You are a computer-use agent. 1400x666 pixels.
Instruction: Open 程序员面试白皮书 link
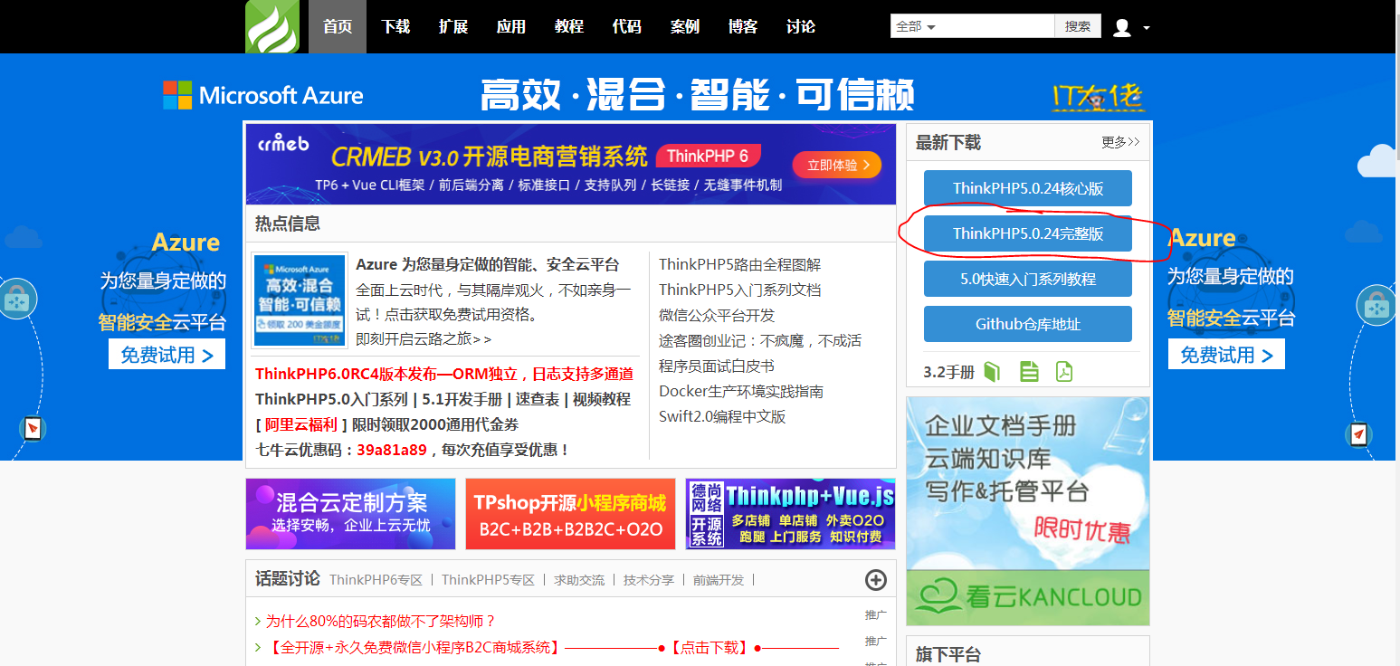pos(717,366)
